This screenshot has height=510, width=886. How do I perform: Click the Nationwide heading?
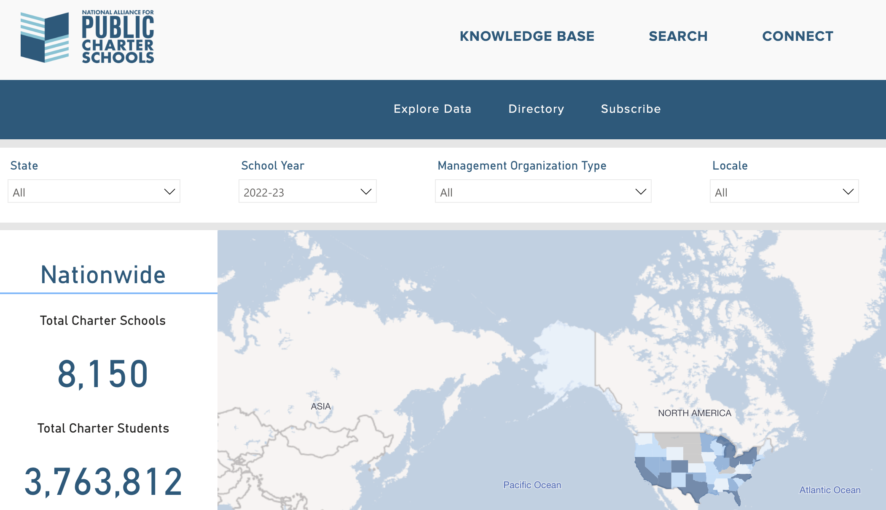pyautogui.click(x=103, y=274)
